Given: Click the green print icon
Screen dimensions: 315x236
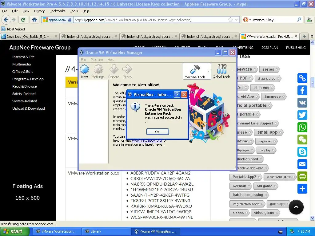Looking at the screenshot, I should click(302, 176).
